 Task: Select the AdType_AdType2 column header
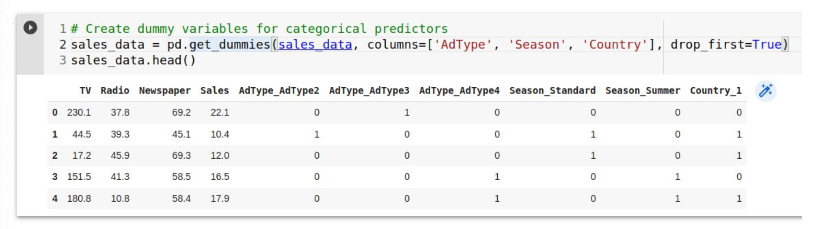coord(279,91)
